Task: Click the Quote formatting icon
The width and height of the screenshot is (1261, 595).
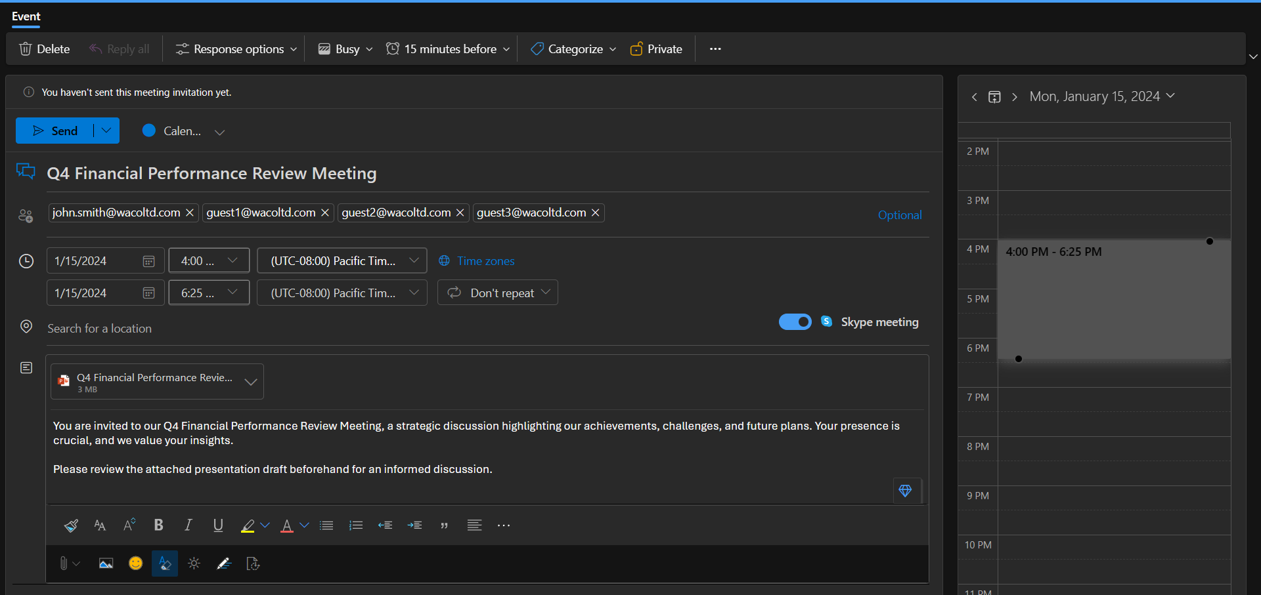Action: point(445,525)
